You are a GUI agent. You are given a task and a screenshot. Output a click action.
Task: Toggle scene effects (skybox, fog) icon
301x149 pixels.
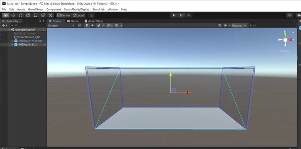99,25
